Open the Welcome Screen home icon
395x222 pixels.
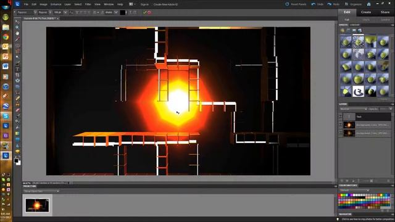click(368, 4)
